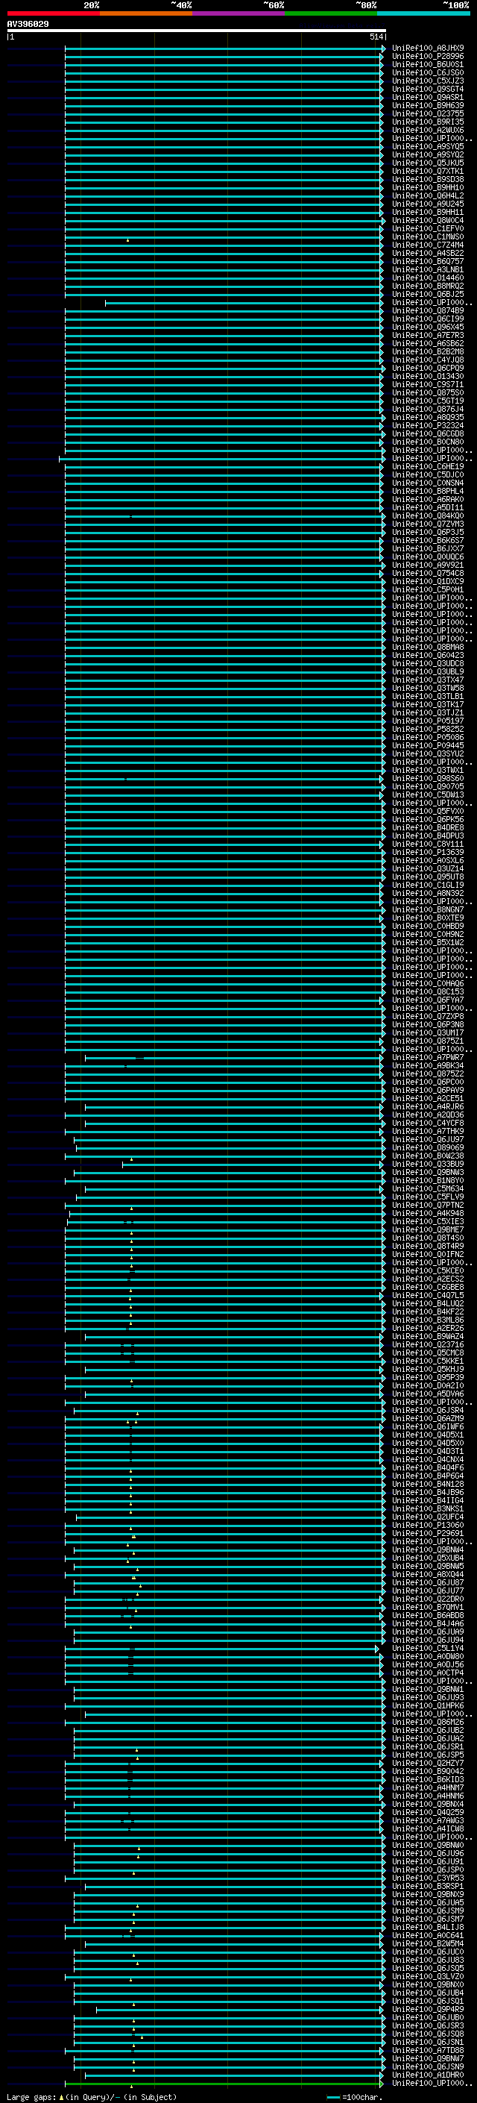
Task: Select label UniRef100_D0A2I0
Action: (428, 1385)
